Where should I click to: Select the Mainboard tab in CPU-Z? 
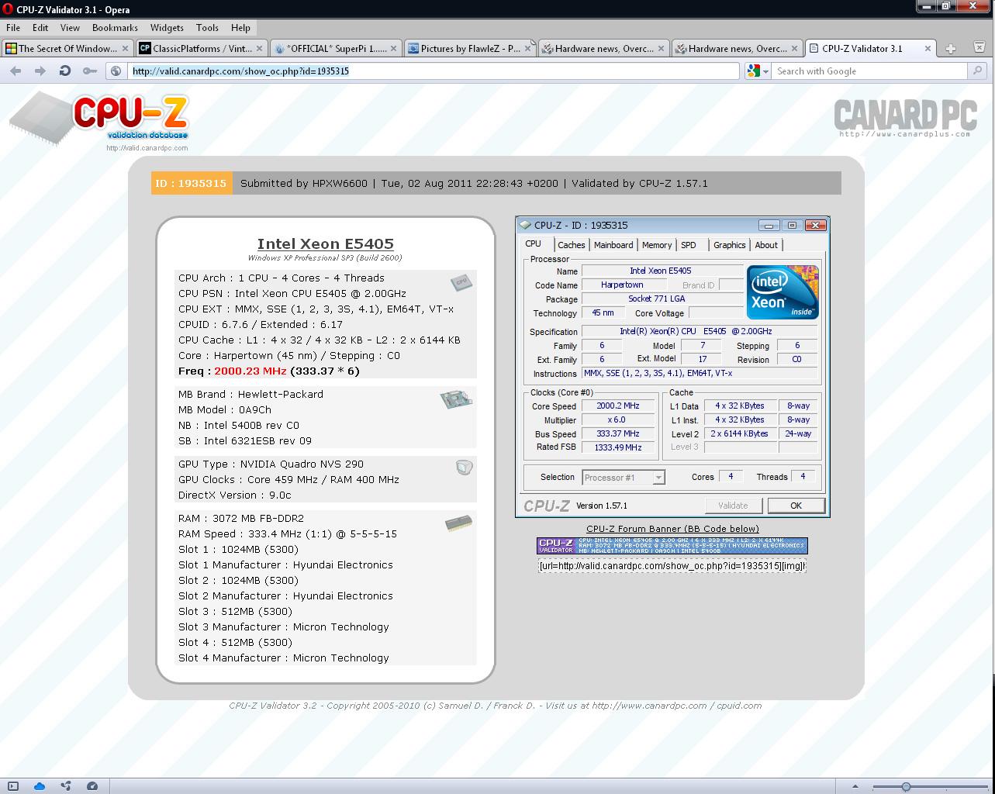[613, 245]
